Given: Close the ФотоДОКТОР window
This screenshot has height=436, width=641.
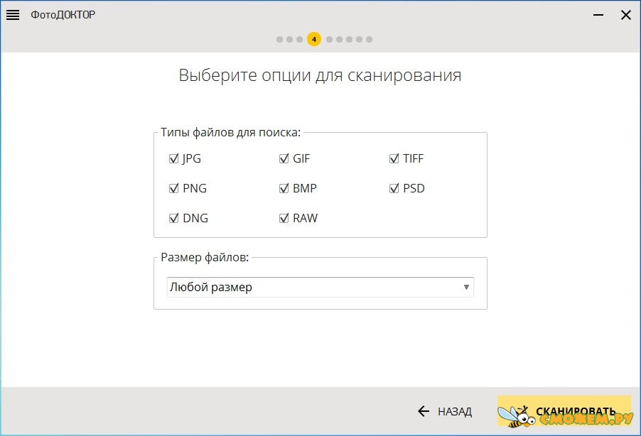Looking at the screenshot, I should [626, 15].
